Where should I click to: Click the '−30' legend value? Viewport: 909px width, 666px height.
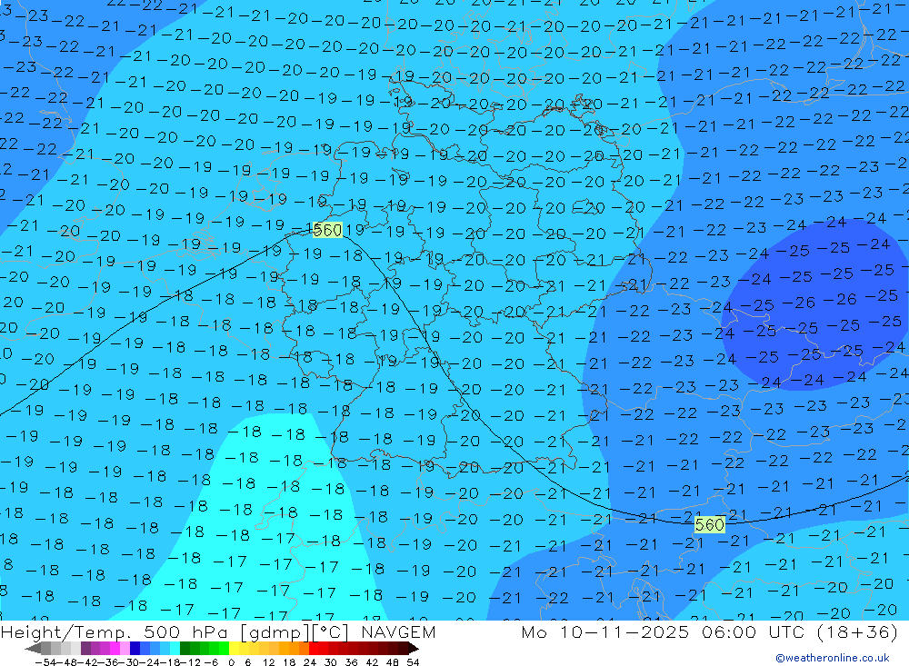click(129, 662)
